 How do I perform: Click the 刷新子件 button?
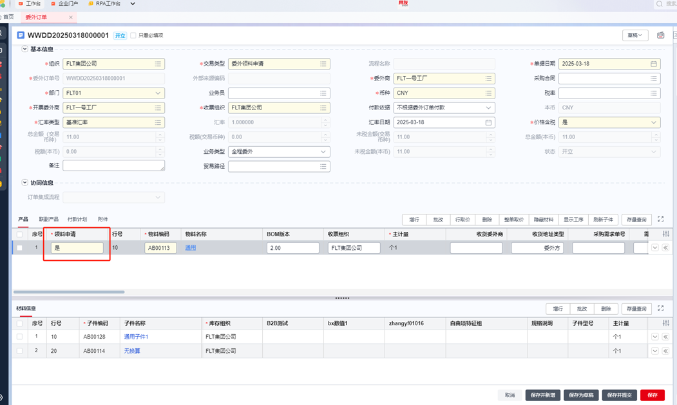(x=603, y=220)
